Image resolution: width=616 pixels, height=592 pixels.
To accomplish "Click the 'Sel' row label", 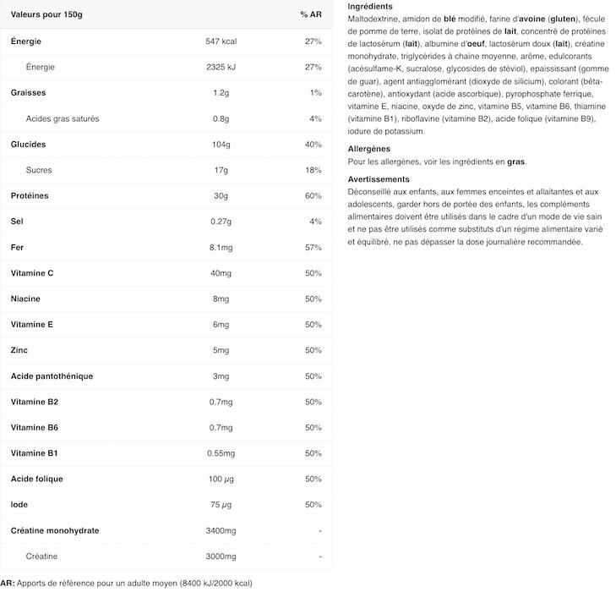I will [17, 222].
